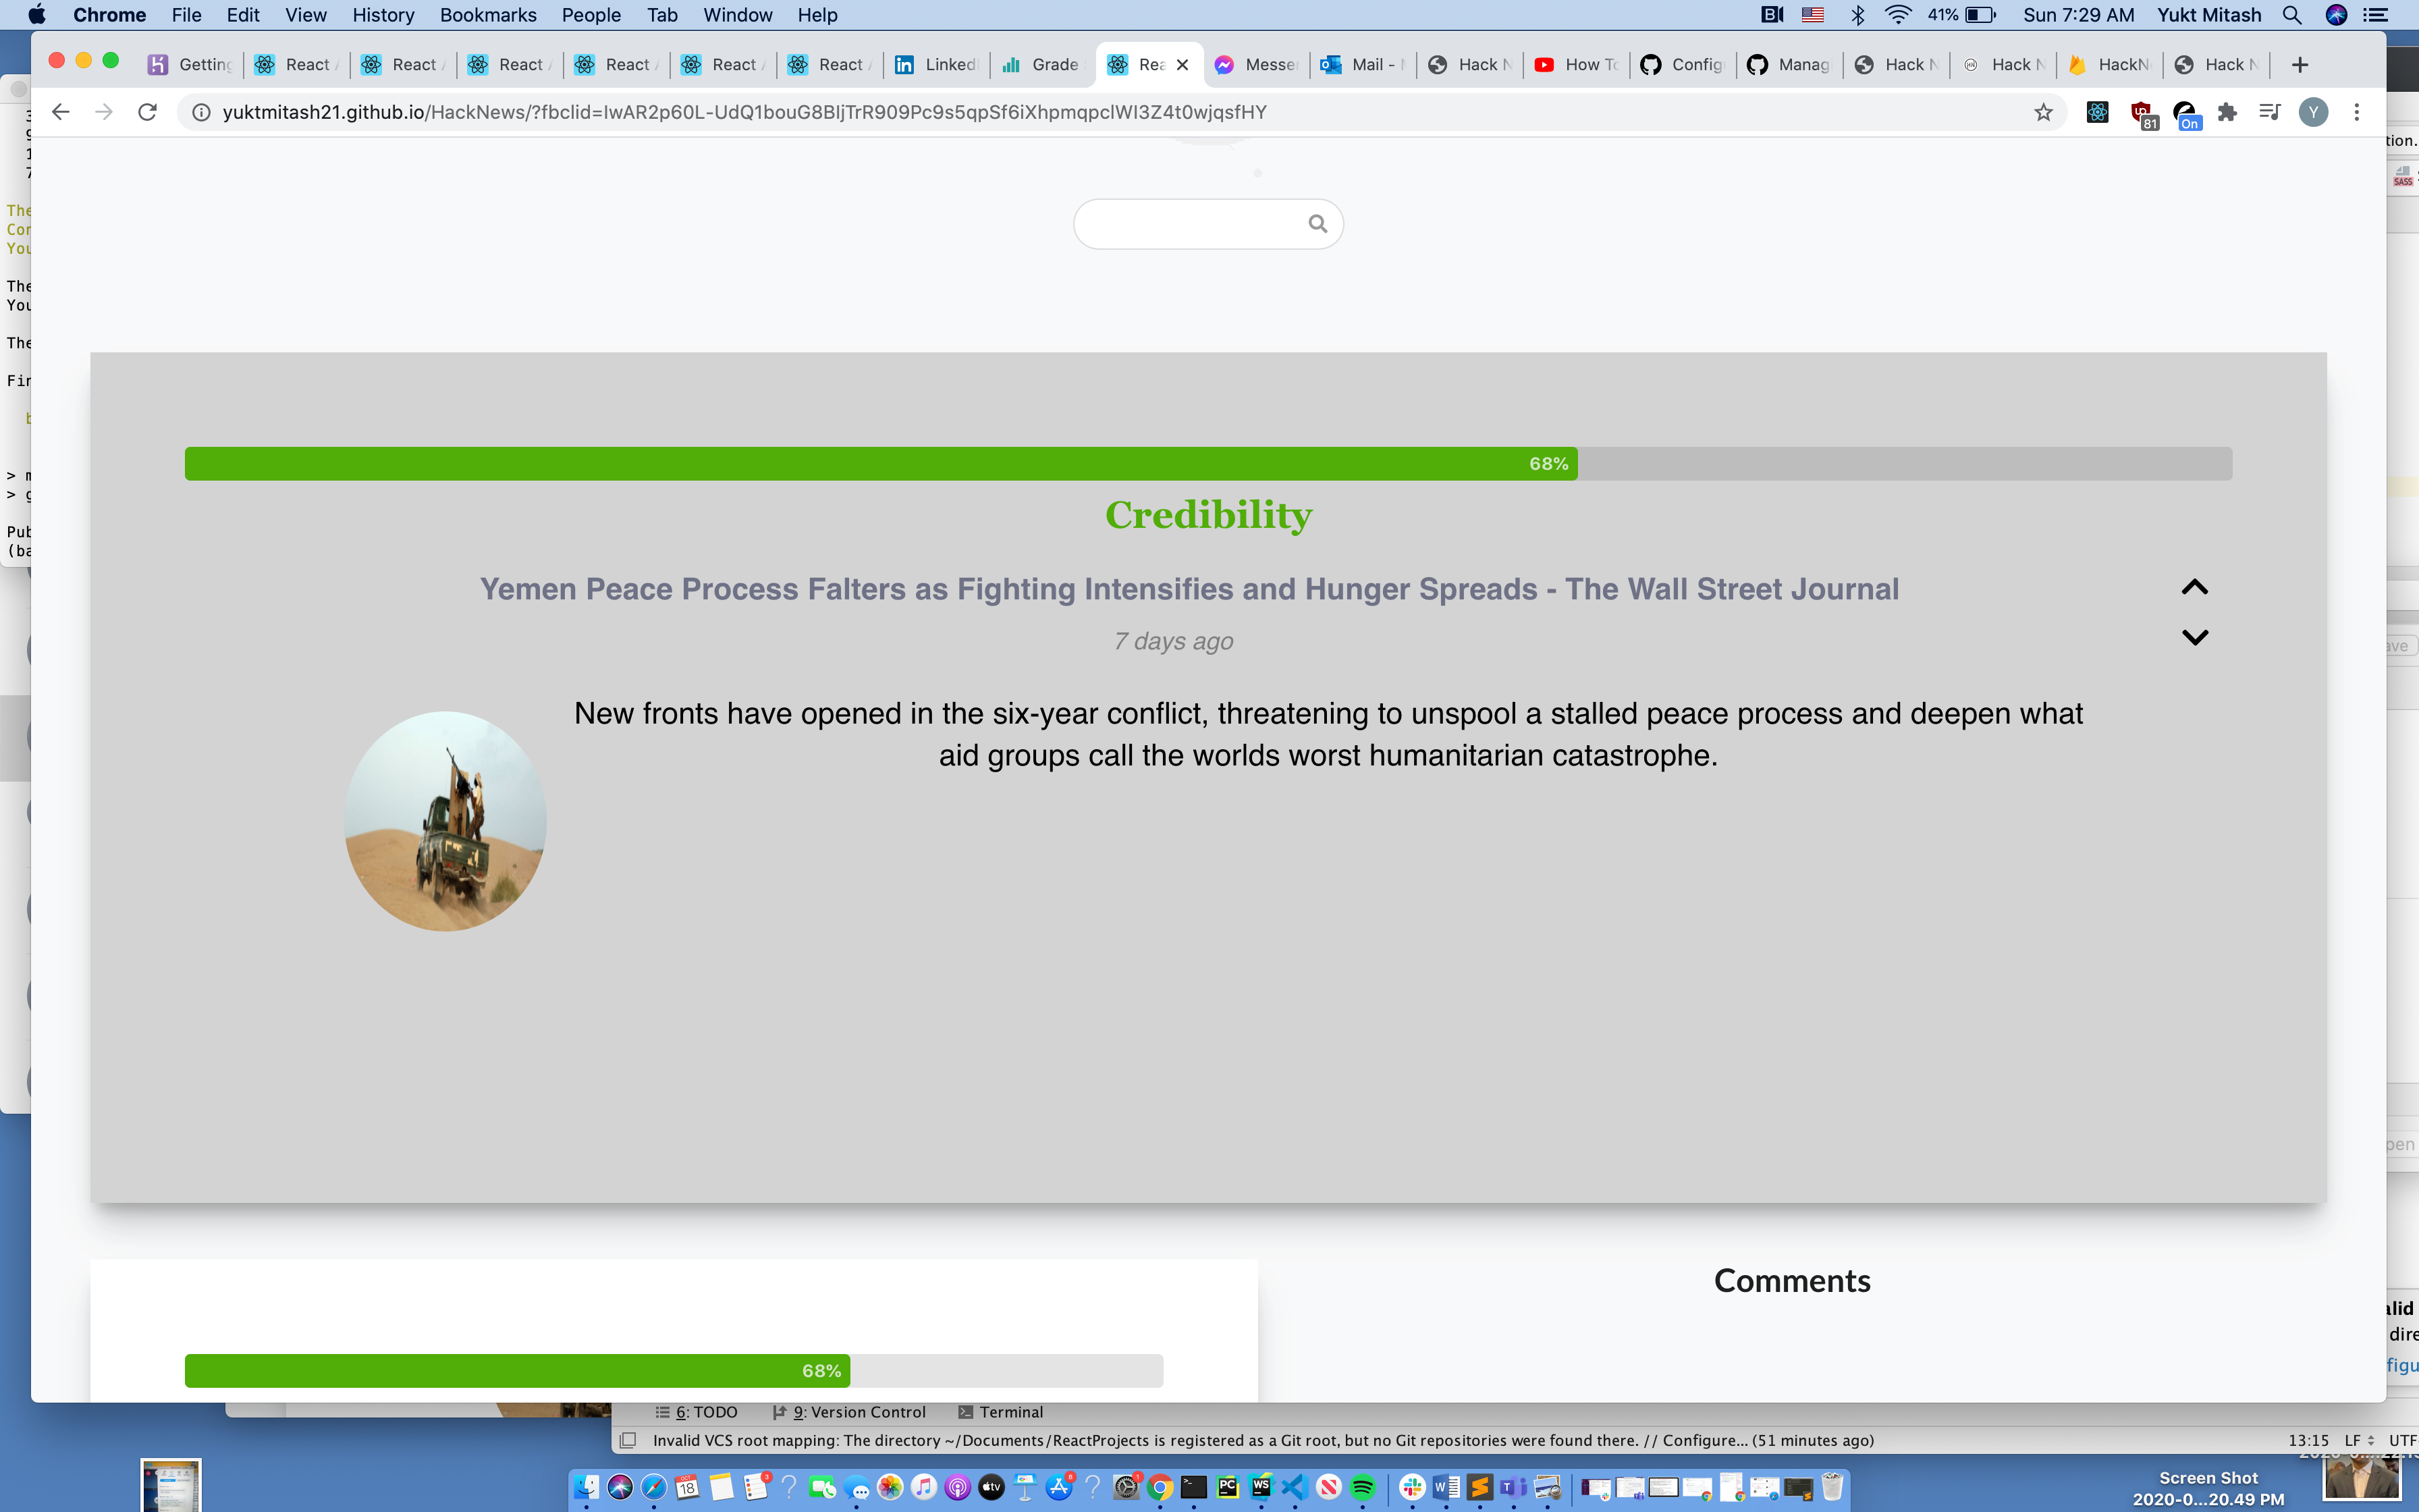Screen dimensions: 2419x1512
Task: Open the Version Control tool window
Action: click(850, 1412)
